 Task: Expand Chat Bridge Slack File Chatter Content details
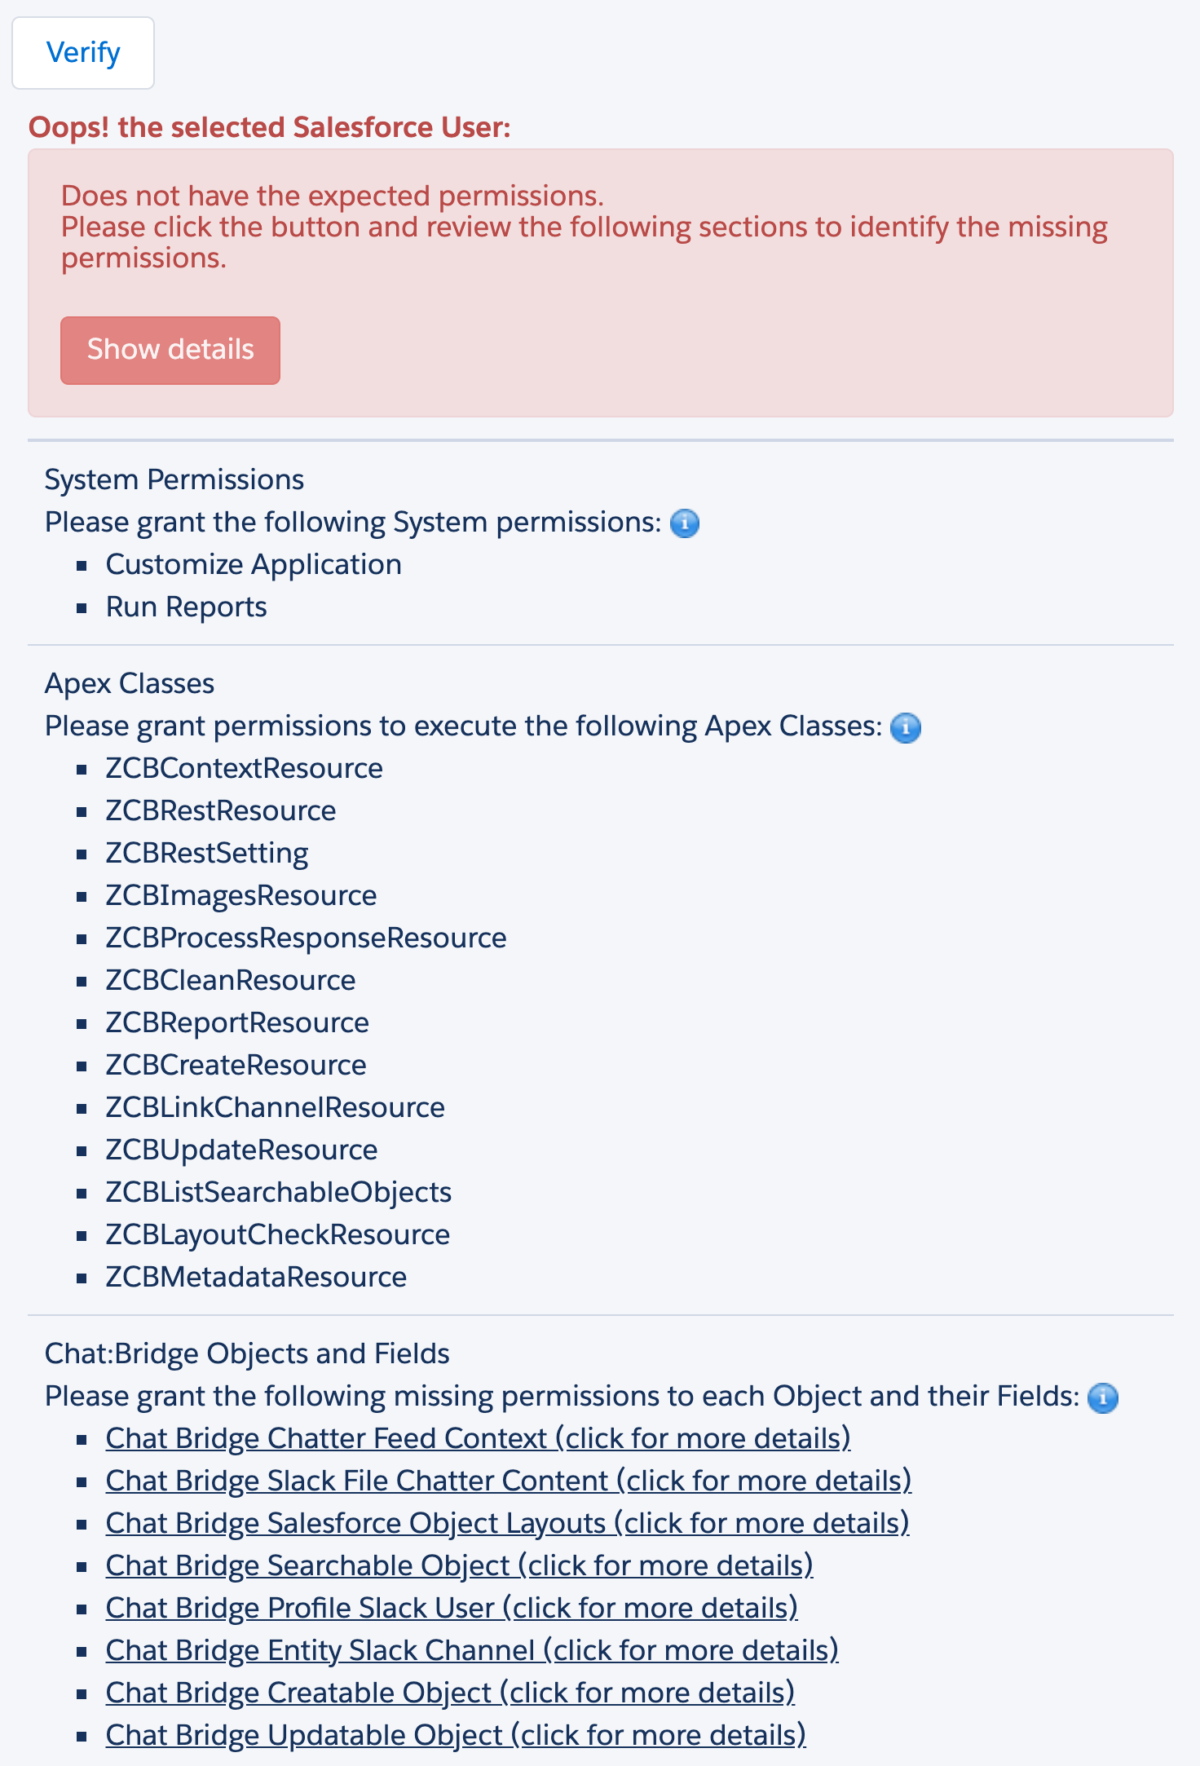510,1481
